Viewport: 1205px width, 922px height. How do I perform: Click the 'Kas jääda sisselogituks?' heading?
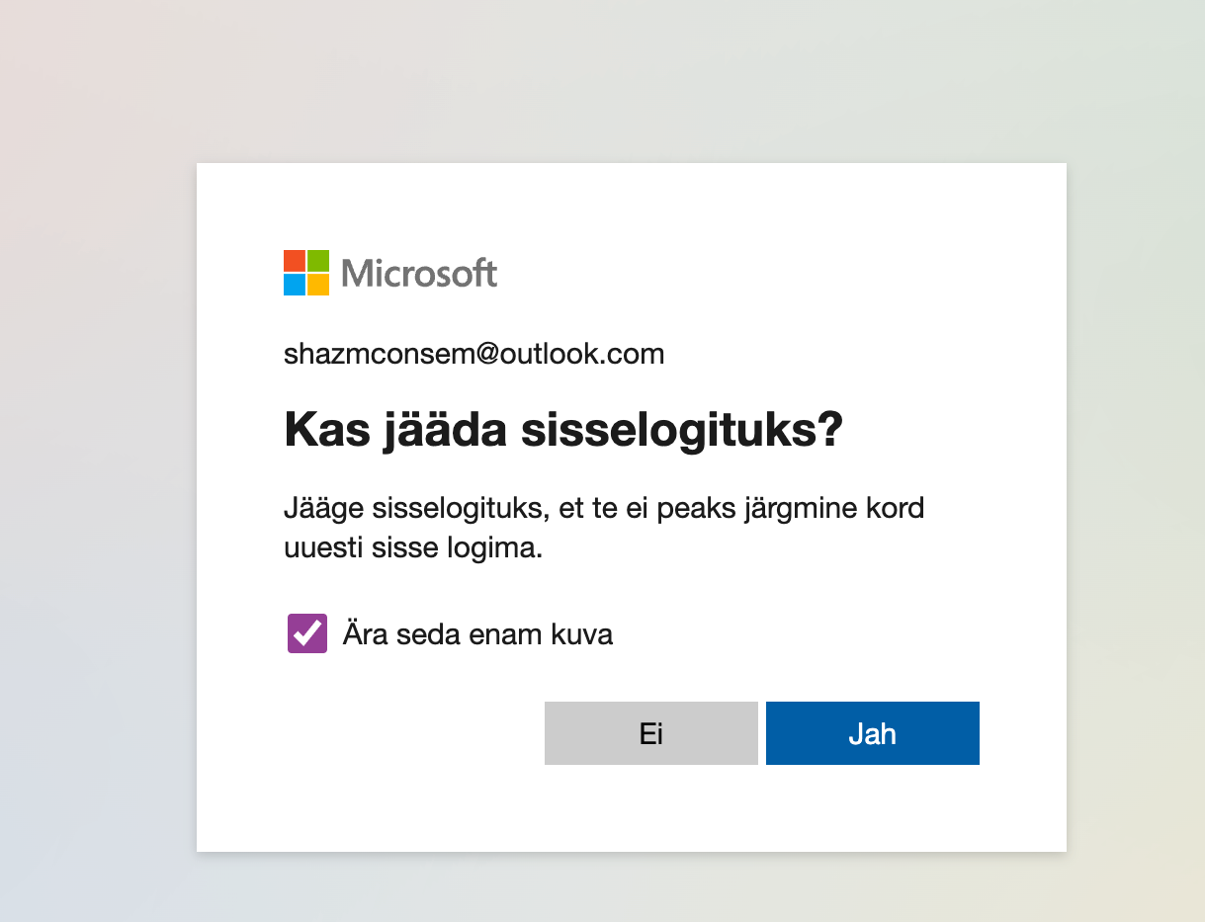click(x=563, y=431)
